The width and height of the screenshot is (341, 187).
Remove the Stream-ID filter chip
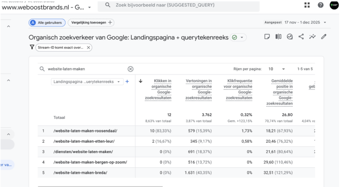coord(88,48)
